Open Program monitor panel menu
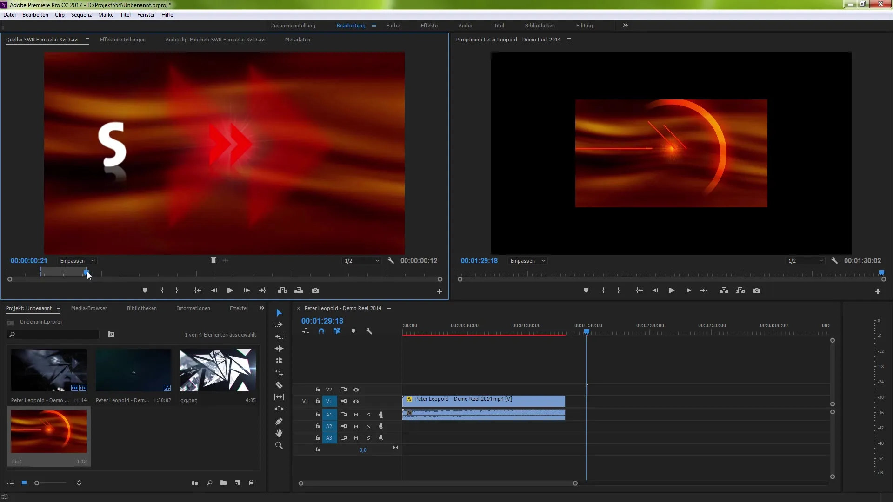Screen dimensions: 893x502 [569, 40]
